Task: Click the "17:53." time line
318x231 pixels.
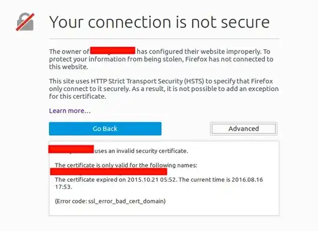Action: click(64, 187)
